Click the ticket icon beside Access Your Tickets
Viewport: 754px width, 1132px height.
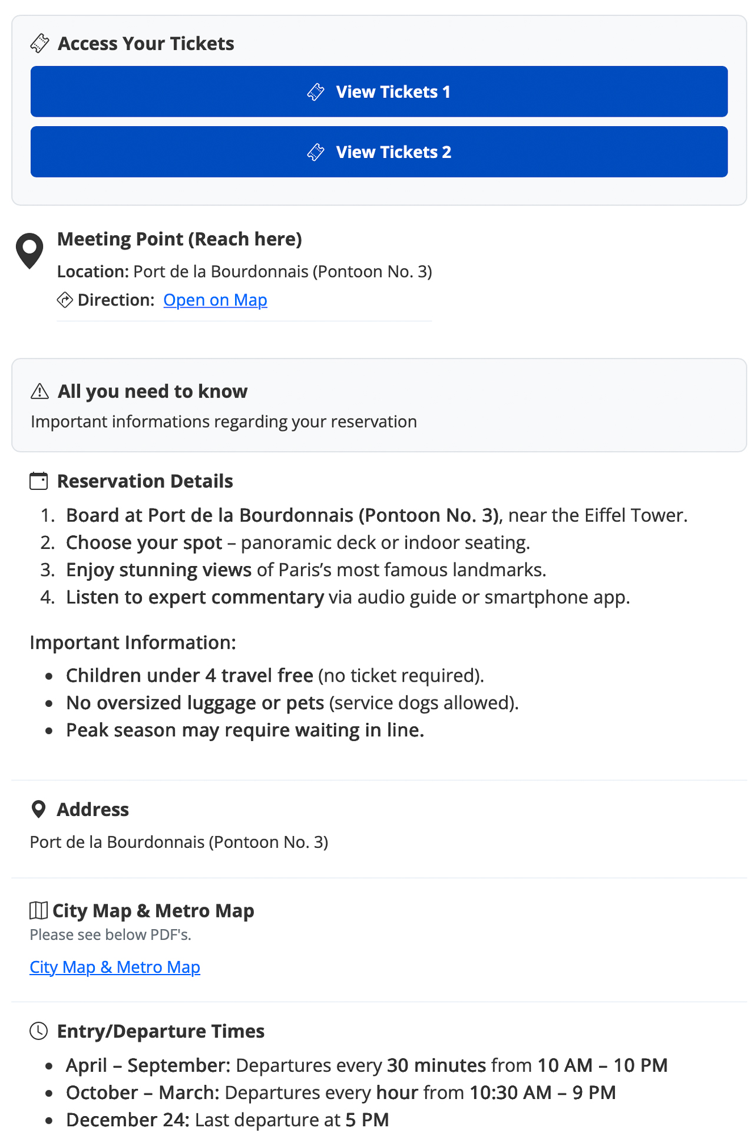point(40,42)
